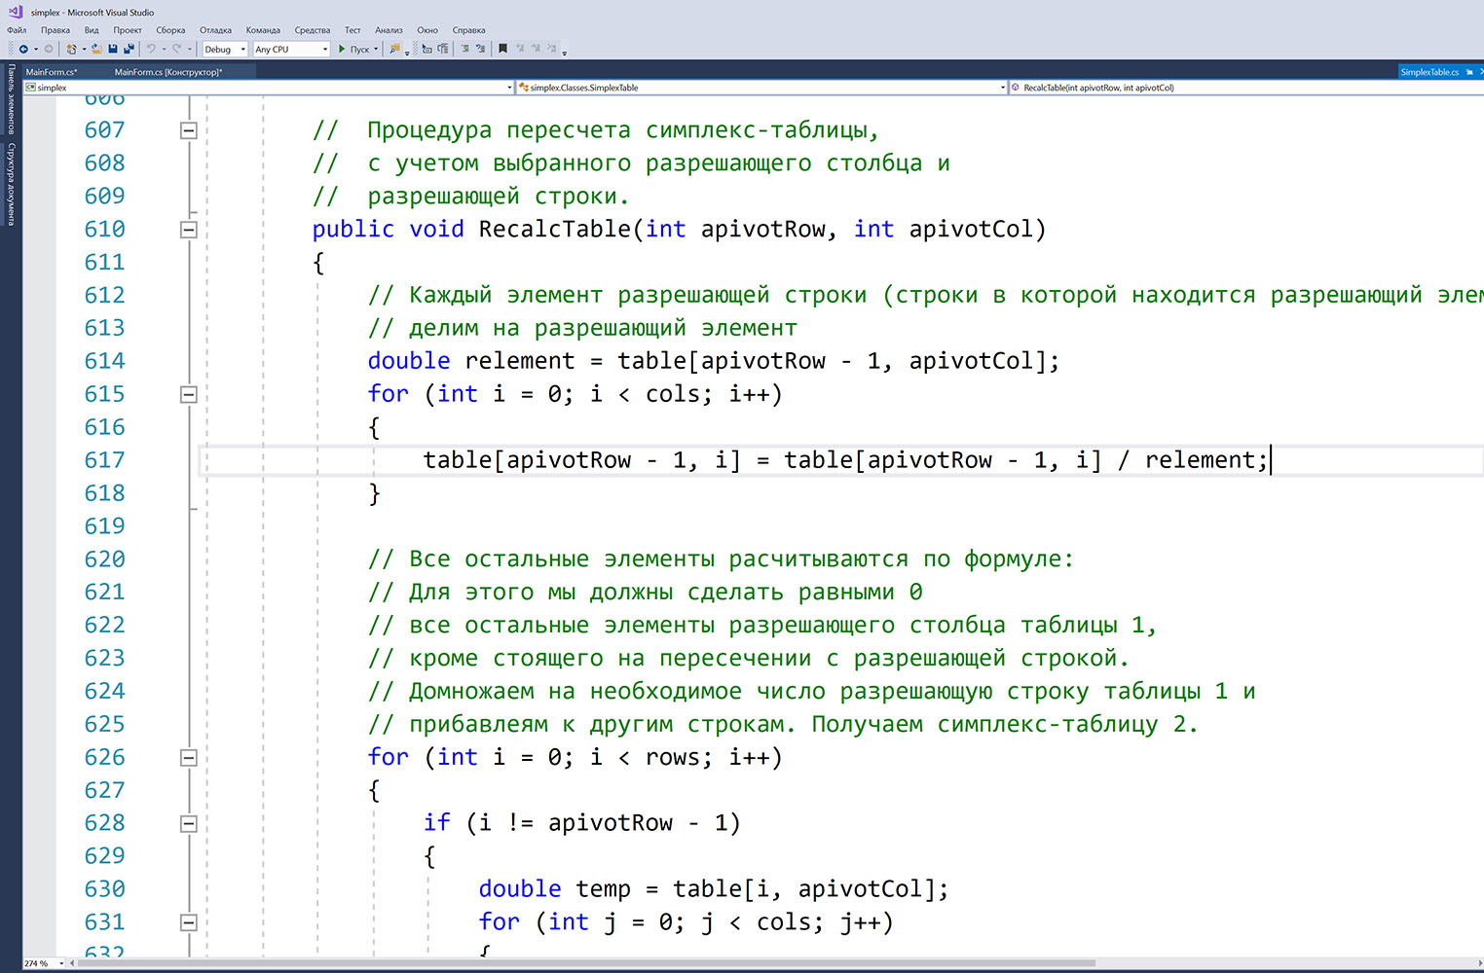Collapse the RecalcTable method at line 610
Screen dimensions: 1484x973
tap(189, 230)
